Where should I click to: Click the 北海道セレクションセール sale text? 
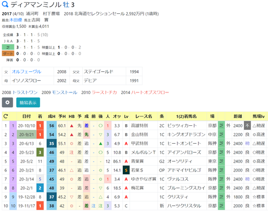[99, 13]
